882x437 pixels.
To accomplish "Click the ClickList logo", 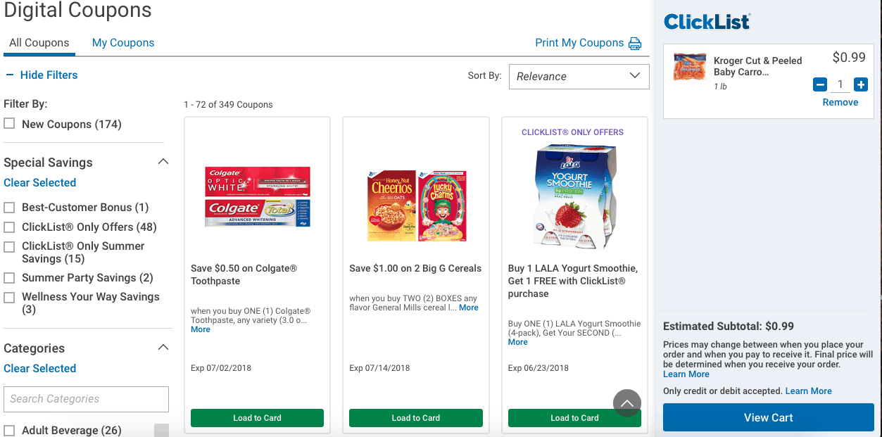I will [x=707, y=22].
